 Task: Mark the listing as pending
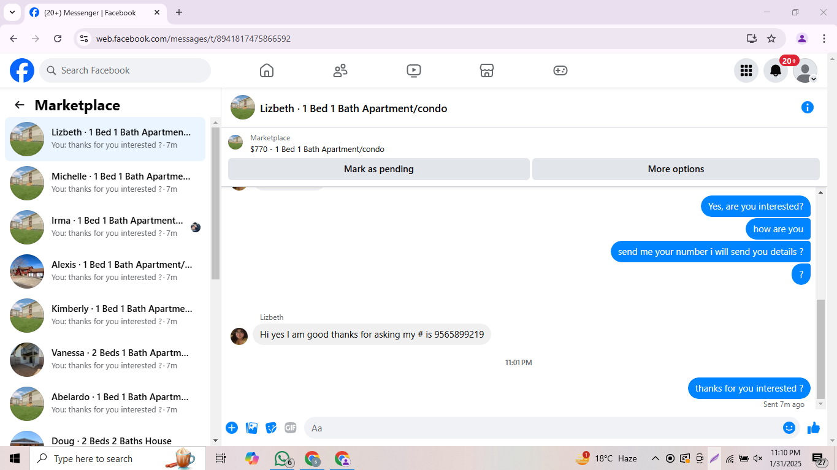[x=379, y=169]
